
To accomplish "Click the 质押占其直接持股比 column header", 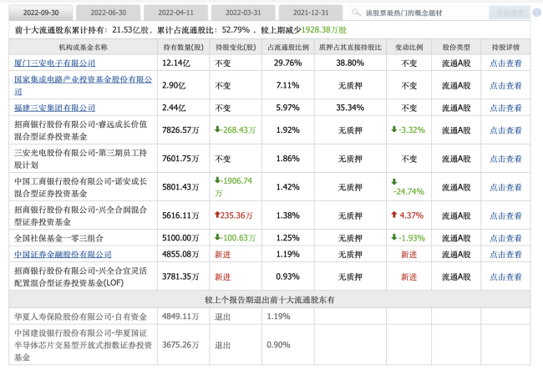I will (x=350, y=48).
